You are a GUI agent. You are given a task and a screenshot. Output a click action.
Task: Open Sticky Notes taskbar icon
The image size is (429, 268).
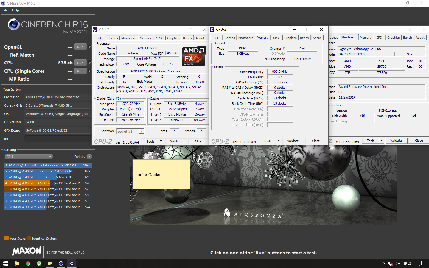pyautogui.click(x=50, y=264)
